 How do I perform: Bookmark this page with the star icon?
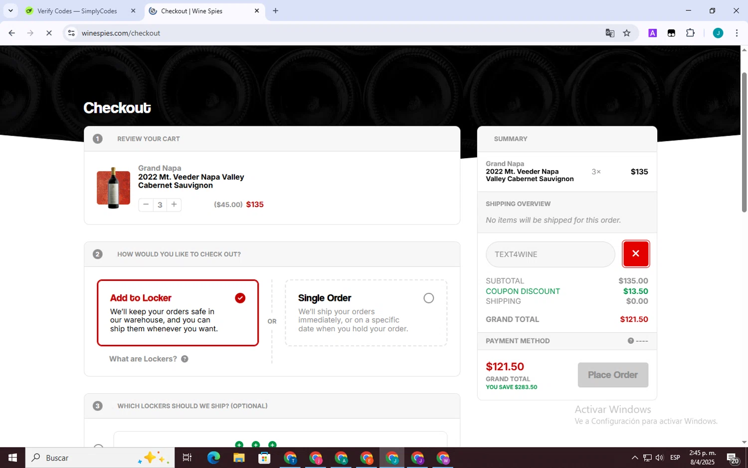(627, 33)
